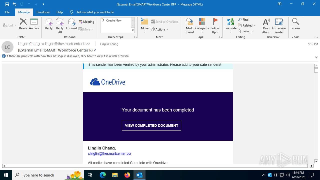Open the Actions dropdown
The width and height of the screenshot is (320, 180).
[159, 29]
